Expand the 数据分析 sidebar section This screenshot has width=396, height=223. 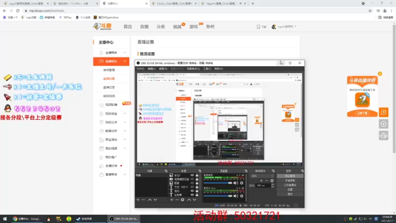pyautogui.click(x=125, y=131)
